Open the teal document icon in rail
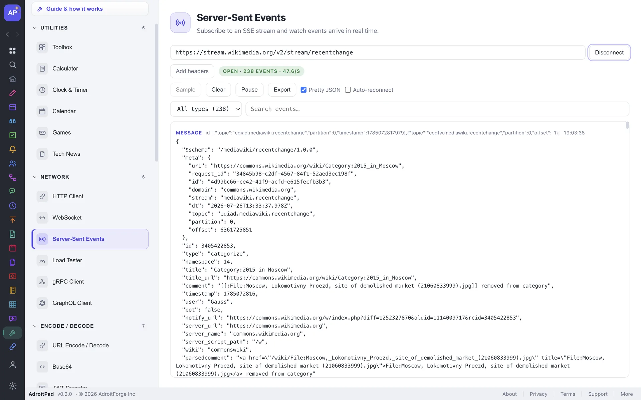The image size is (641, 400). point(12,234)
